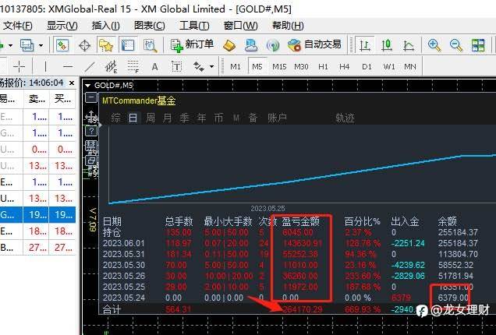Click the 轨迹 trajectory button

click(x=345, y=118)
